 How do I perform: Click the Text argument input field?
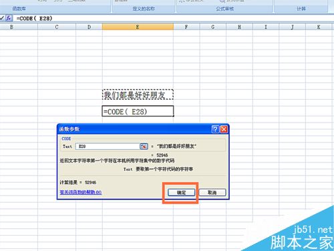pos(108,147)
